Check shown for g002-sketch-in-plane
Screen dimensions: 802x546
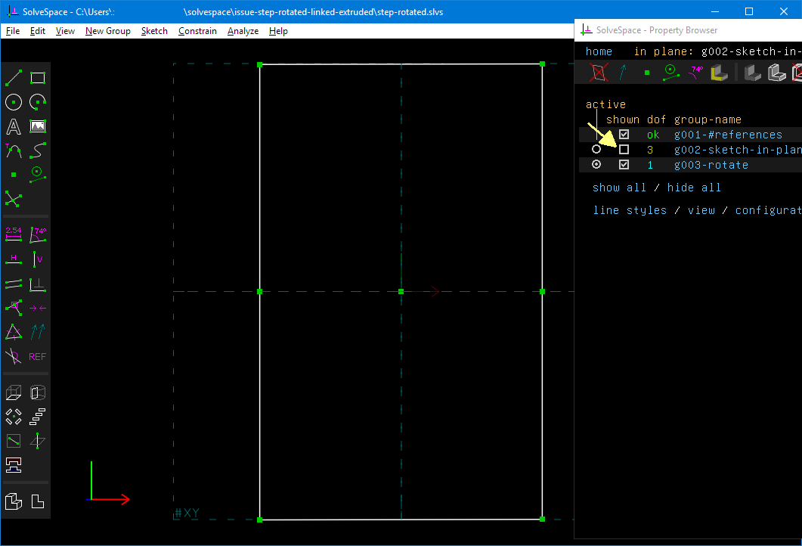624,149
